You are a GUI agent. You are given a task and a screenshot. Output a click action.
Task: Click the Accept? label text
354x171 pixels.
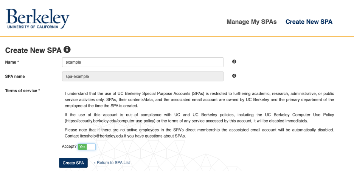(x=69, y=147)
